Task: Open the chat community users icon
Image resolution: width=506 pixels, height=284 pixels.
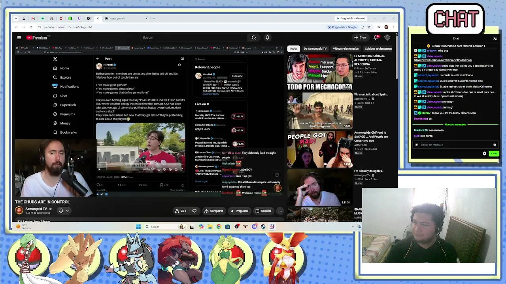Action: coord(495,39)
